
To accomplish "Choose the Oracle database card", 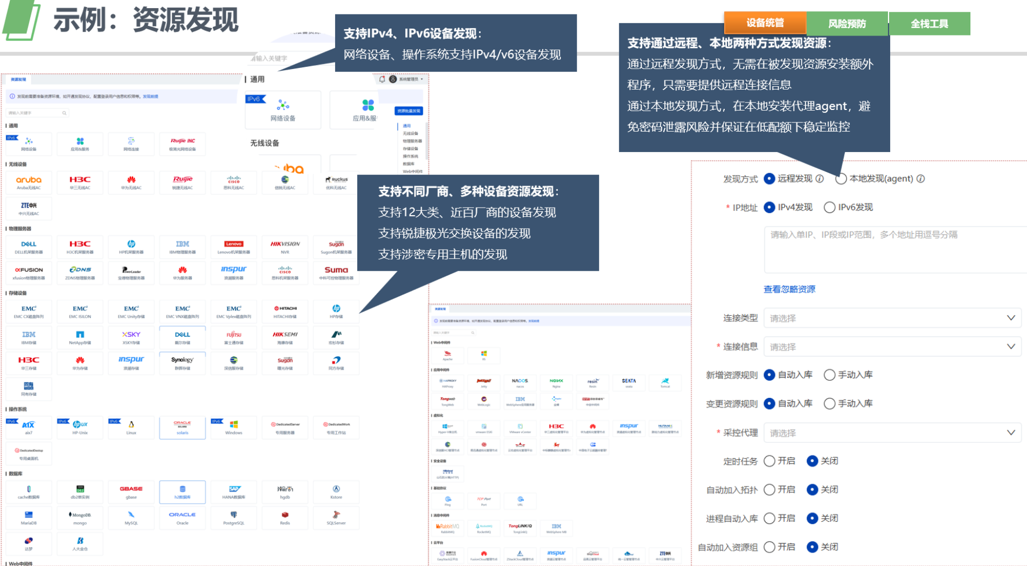I will click(183, 518).
